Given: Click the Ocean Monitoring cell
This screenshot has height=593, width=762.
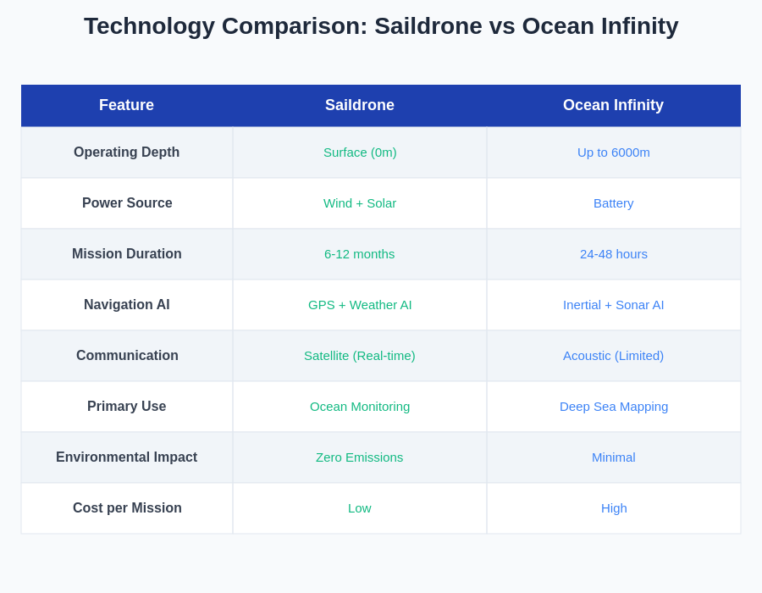Looking at the screenshot, I should coord(360,407).
